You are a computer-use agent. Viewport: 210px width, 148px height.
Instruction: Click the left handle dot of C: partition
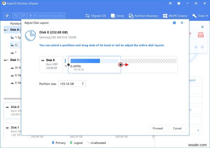(x=68, y=65)
